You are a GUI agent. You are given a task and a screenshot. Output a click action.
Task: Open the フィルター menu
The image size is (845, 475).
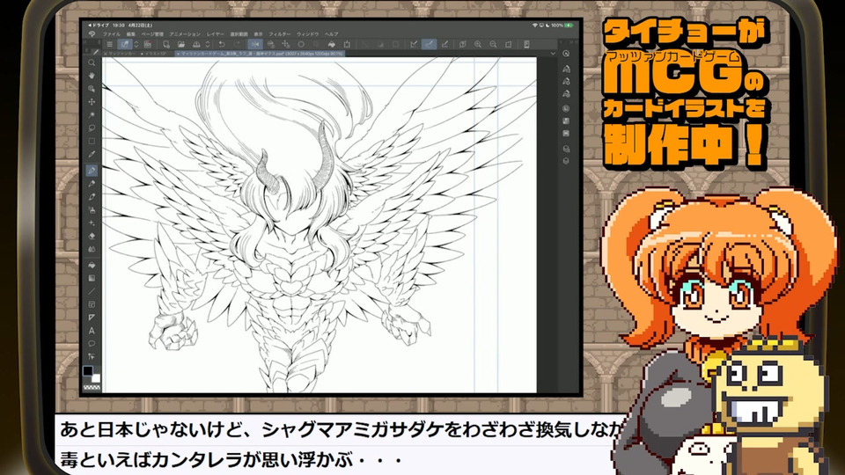coord(280,34)
